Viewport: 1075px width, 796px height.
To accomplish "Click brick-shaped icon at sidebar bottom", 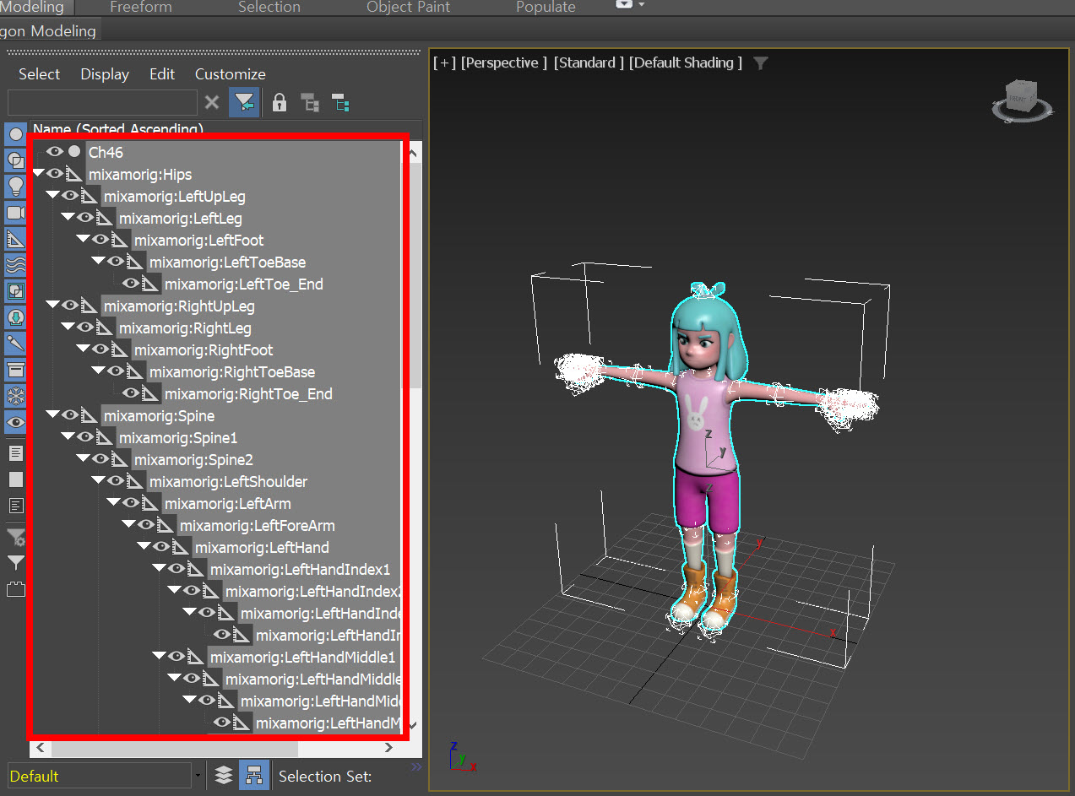I will click(15, 589).
